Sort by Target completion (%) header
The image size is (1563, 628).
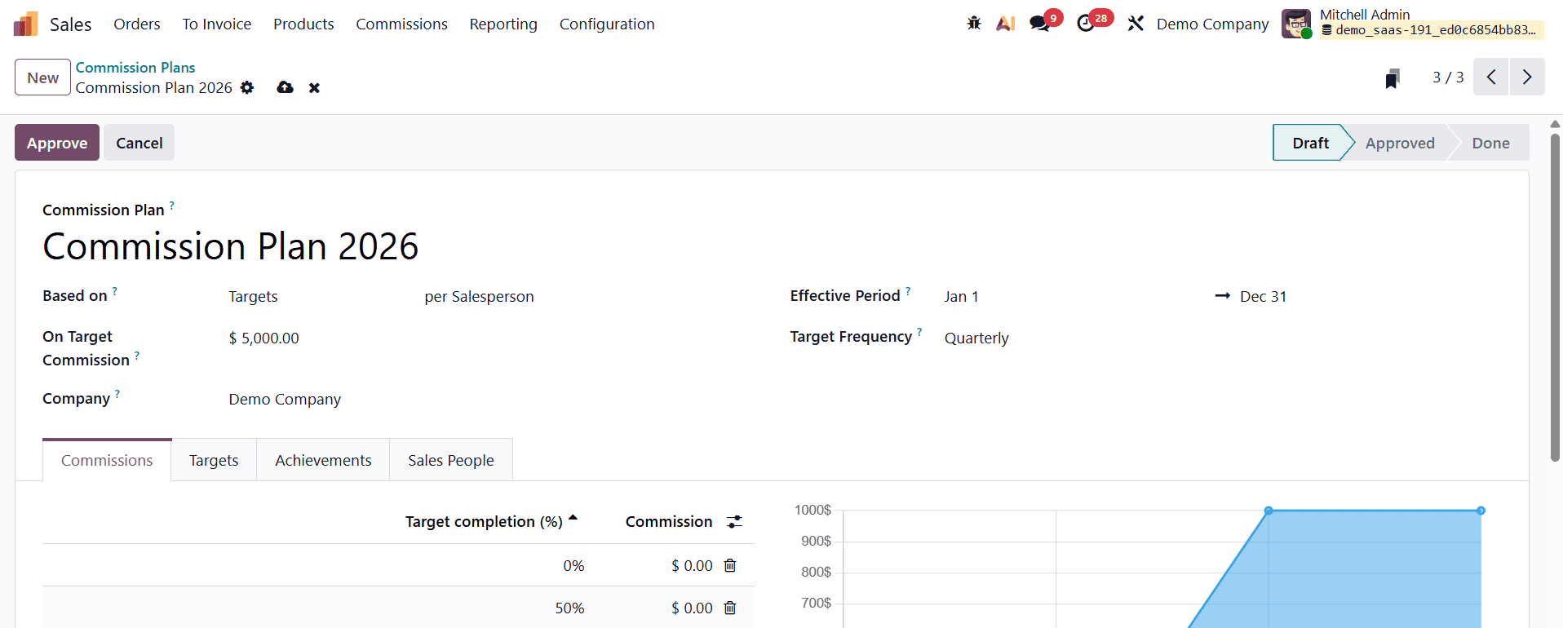pyautogui.click(x=484, y=521)
